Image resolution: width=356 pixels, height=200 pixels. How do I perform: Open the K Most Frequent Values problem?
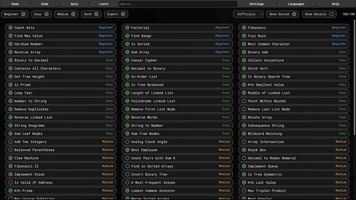click(x=177, y=183)
